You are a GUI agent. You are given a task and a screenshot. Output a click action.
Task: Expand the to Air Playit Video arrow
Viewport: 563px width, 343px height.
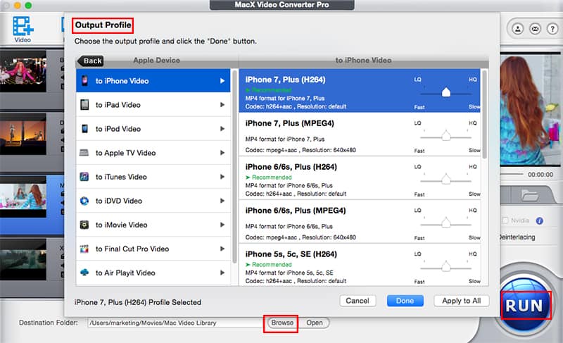point(222,273)
